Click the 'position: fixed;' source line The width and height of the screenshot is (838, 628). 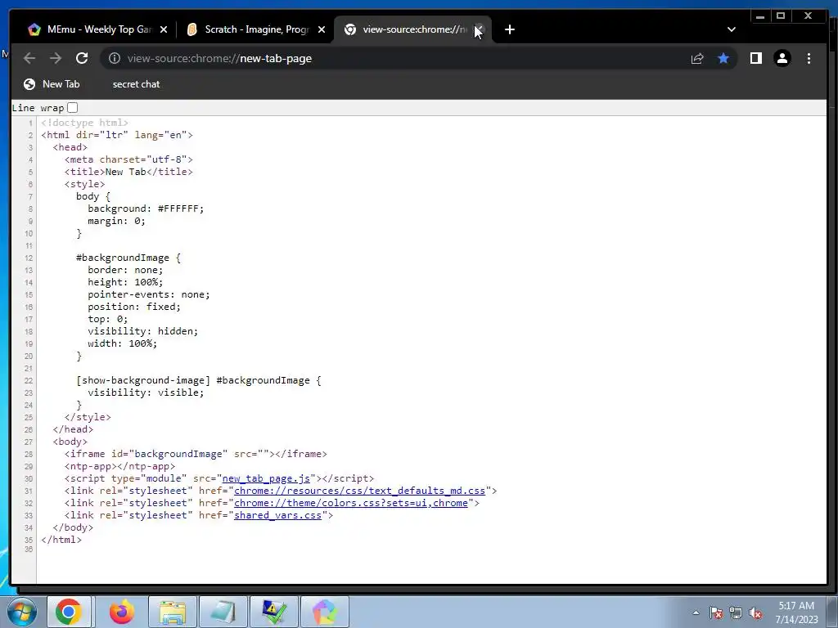[134, 307]
